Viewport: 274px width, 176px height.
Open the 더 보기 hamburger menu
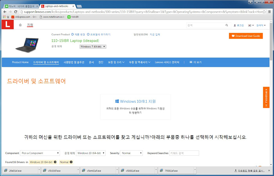pos(196,62)
